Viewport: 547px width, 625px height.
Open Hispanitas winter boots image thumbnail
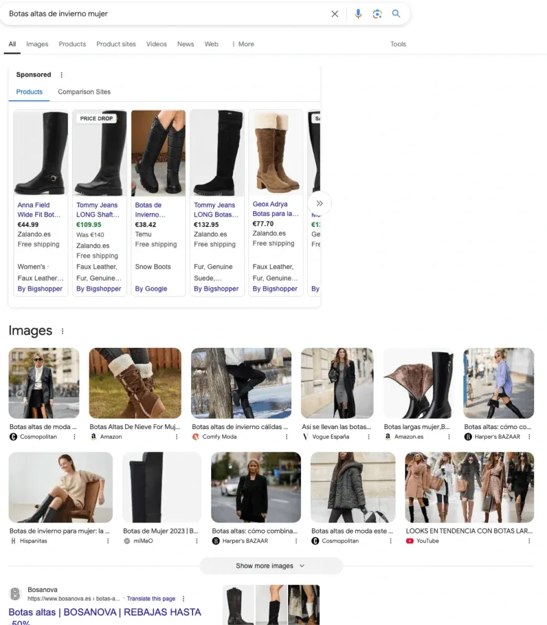(60, 487)
